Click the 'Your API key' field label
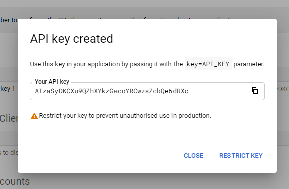This screenshot has height=189, width=289. (x=52, y=82)
